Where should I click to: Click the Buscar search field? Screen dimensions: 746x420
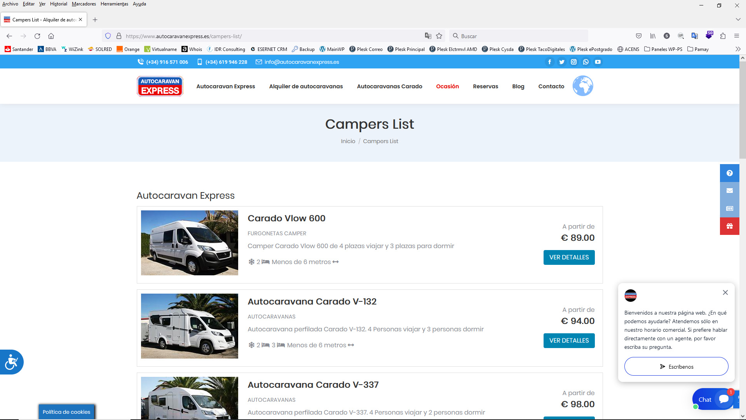click(518, 36)
